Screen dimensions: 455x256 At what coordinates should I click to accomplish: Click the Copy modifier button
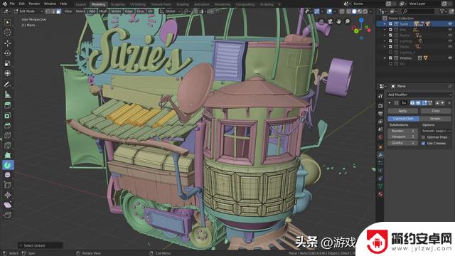436,111
